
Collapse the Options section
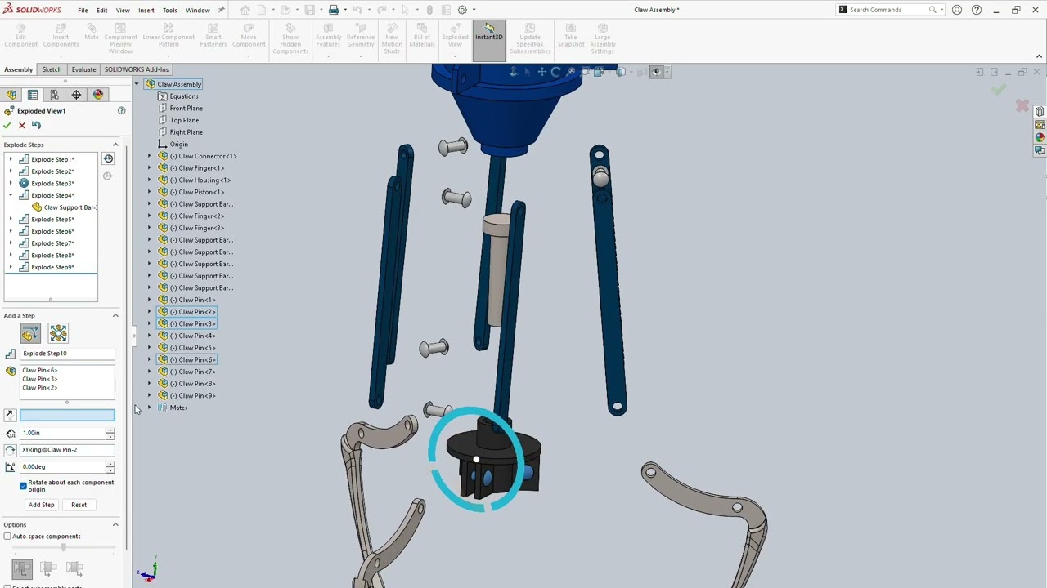tap(115, 524)
